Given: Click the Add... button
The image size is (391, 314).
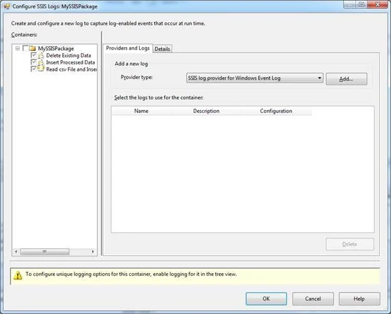Looking at the screenshot, I should click(x=347, y=79).
